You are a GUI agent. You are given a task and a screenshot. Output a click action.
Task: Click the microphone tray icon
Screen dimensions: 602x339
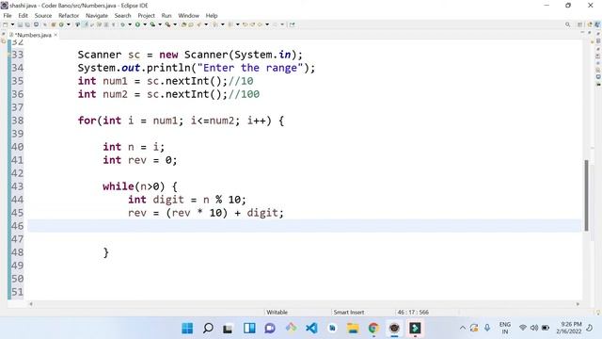[x=487, y=328]
